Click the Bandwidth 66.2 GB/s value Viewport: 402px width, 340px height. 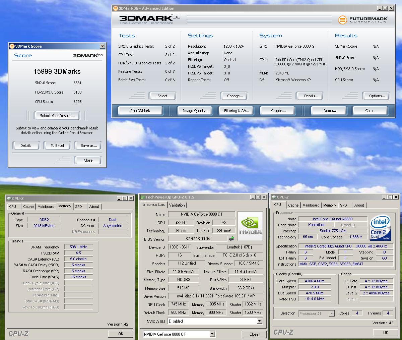click(x=246, y=288)
